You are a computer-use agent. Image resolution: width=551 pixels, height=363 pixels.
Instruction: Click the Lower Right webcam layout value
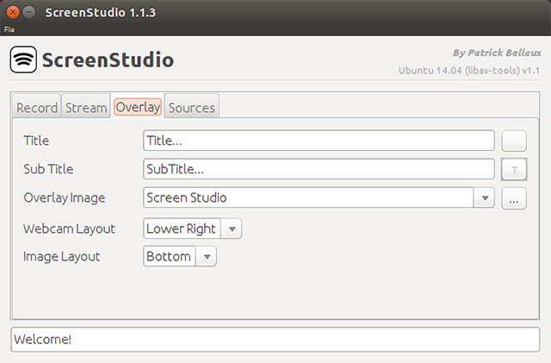[182, 228]
